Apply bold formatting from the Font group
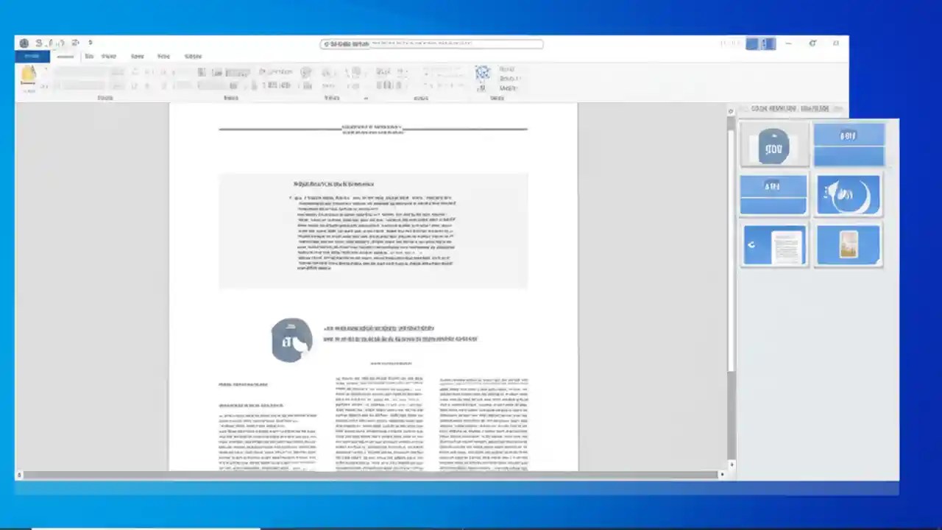This screenshot has width=942, height=530. point(135,85)
